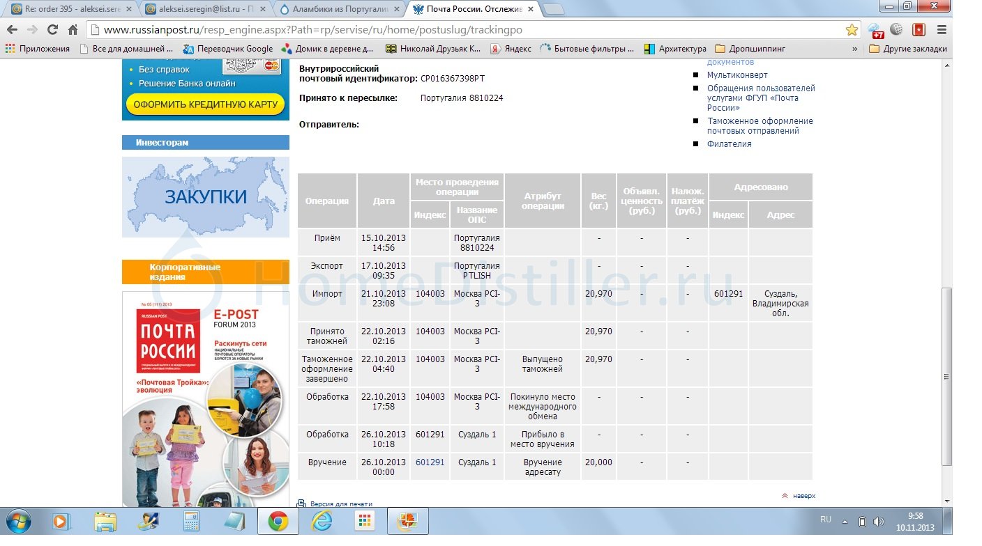This screenshot has width=982, height=546.
Task: Bookmark this page with star icon
Action: [x=852, y=30]
